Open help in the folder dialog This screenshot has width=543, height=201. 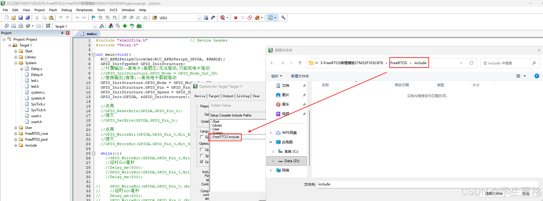click(x=537, y=76)
